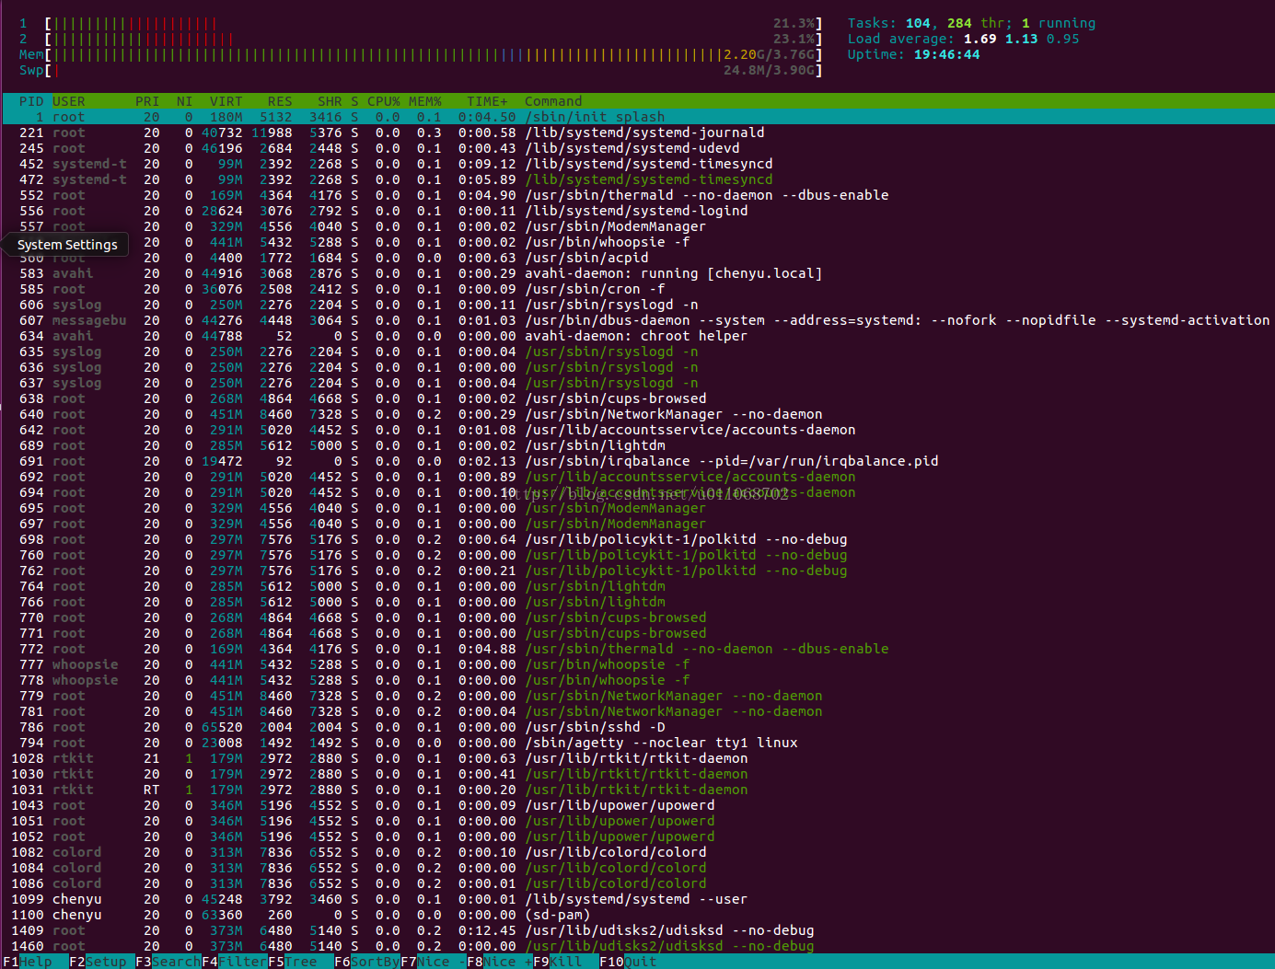The width and height of the screenshot is (1275, 969).
Task: Select the systemd --user row of chenyu
Action: pyautogui.click(x=637, y=899)
